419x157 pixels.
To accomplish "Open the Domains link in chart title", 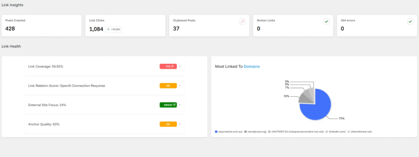I will 251,67.
